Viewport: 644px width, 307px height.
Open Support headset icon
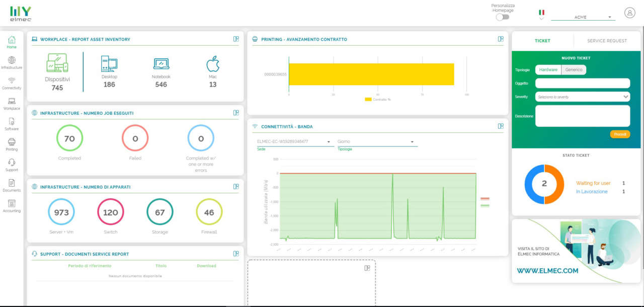[x=12, y=165]
